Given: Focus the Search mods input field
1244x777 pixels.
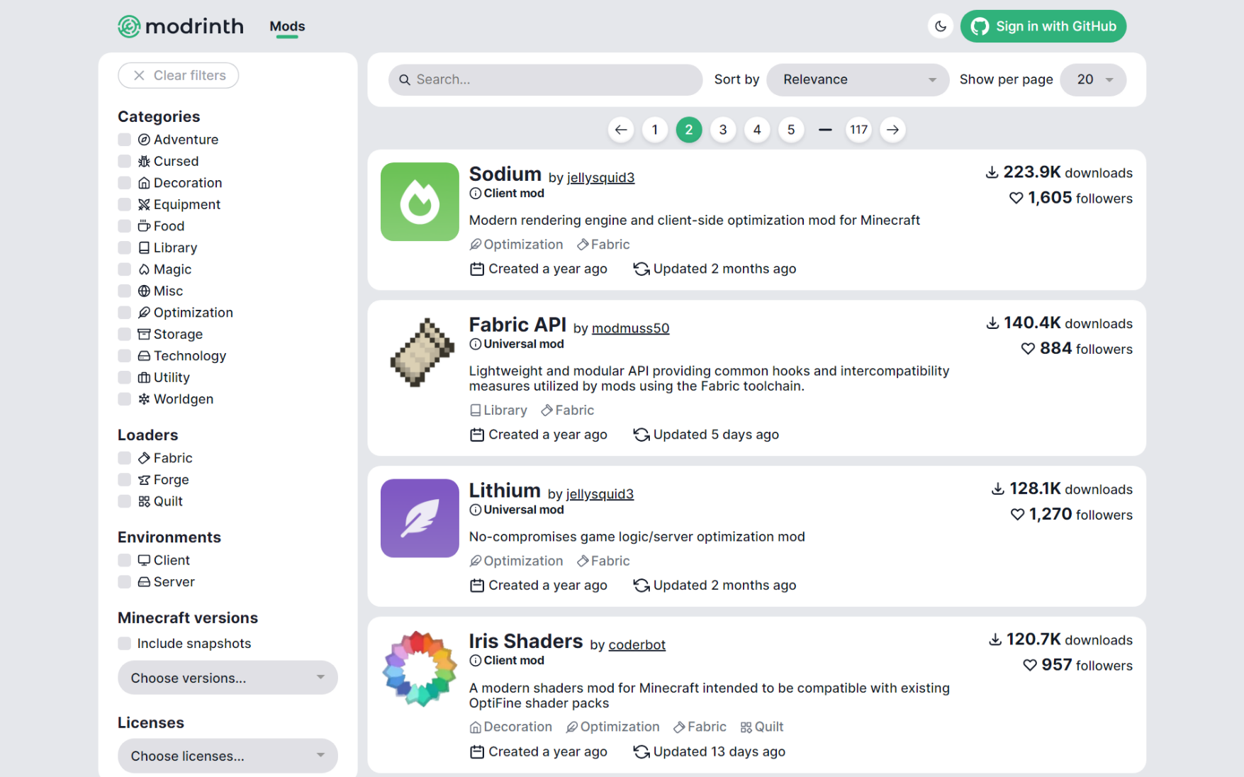Looking at the screenshot, I should [x=546, y=80].
